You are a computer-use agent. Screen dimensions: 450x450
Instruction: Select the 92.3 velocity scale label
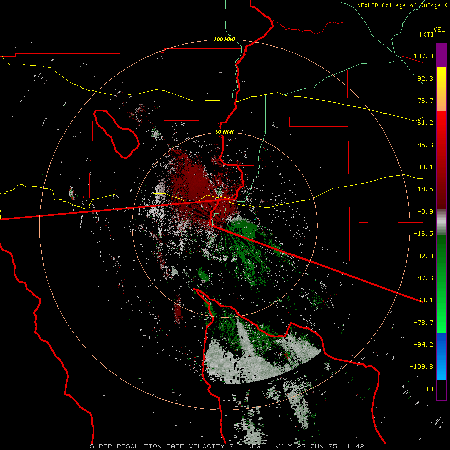coord(426,78)
